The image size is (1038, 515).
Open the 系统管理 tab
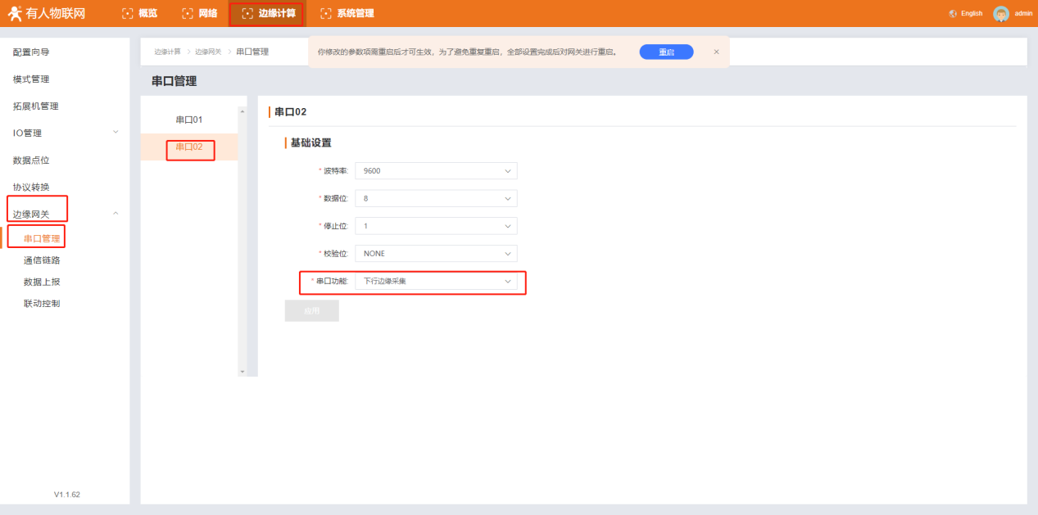pyautogui.click(x=347, y=13)
